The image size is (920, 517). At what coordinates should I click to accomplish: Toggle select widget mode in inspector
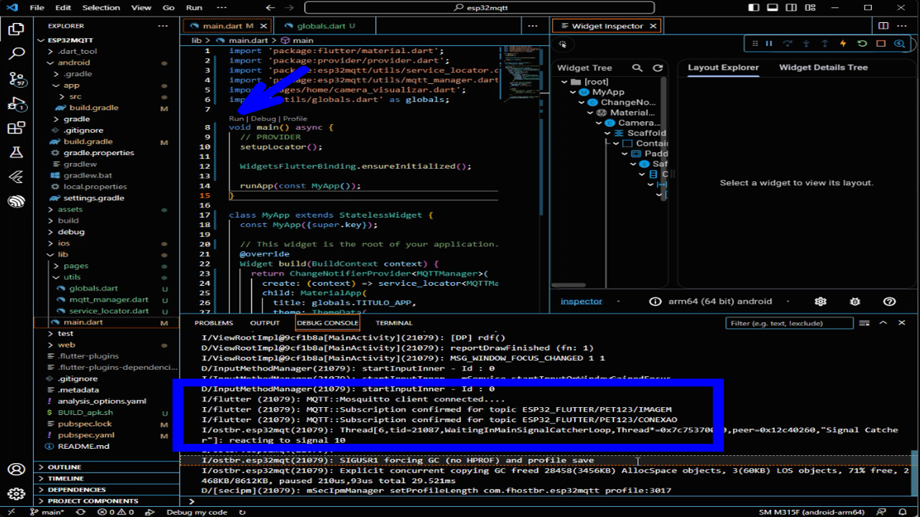[x=563, y=45]
